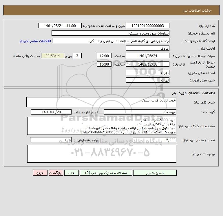Click the اولویت نیاز label
This screenshot has width=223, height=216.
tap(207, 48)
